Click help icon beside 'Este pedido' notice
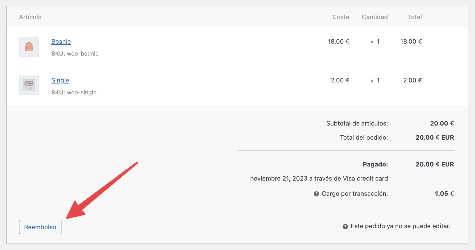 345,227
